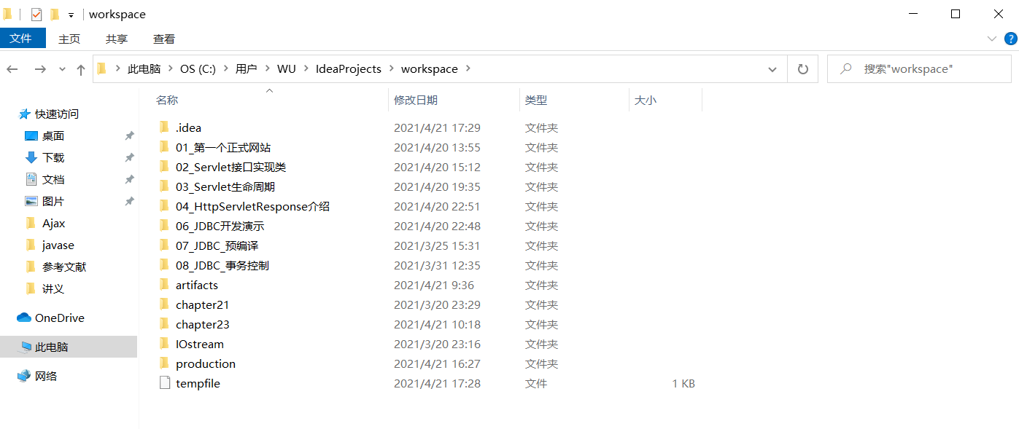The height and width of the screenshot is (429, 1019).
Task: Select 文档 in quick access
Action: [53, 180]
